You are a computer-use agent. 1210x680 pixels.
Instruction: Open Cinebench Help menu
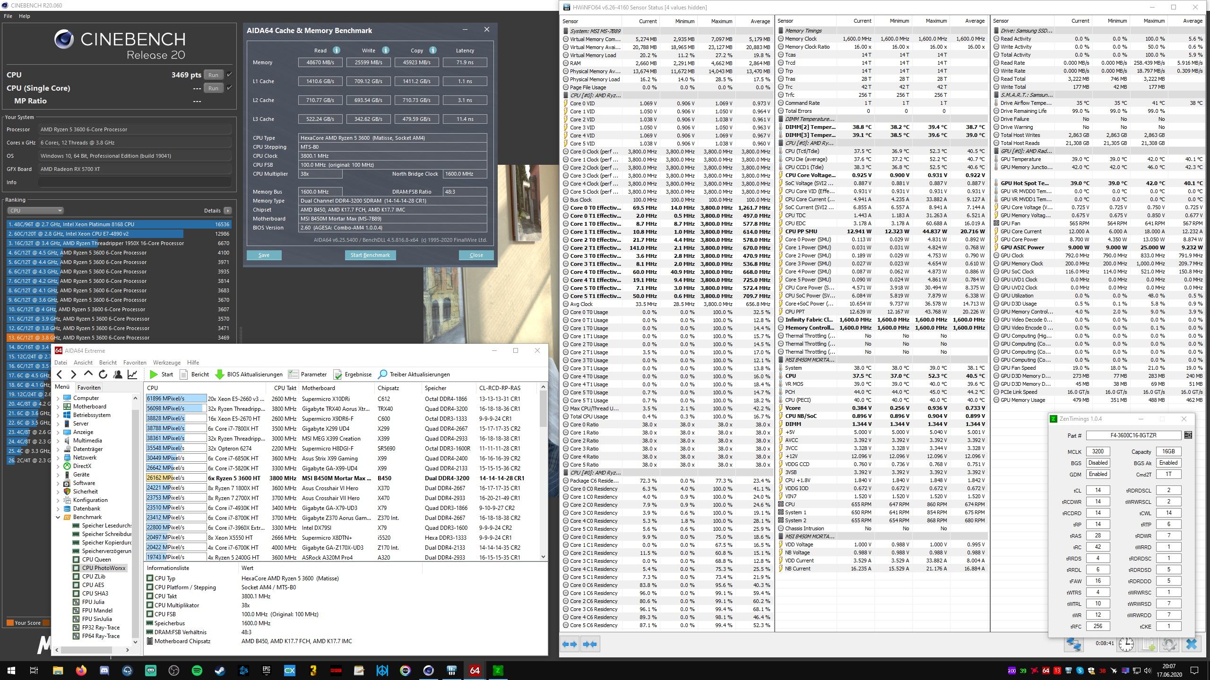25,16
